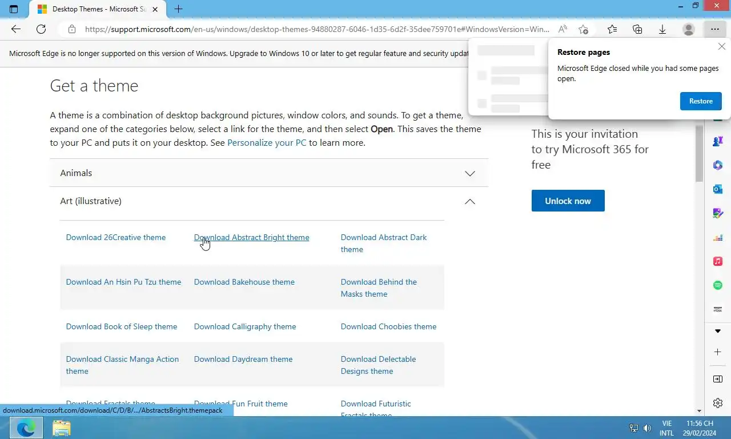The width and height of the screenshot is (731, 439).
Task: Download Delectable Designs theme
Action: [x=378, y=365]
